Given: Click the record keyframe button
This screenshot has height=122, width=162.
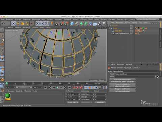Looking at the screenshot, I should tap(74, 87).
